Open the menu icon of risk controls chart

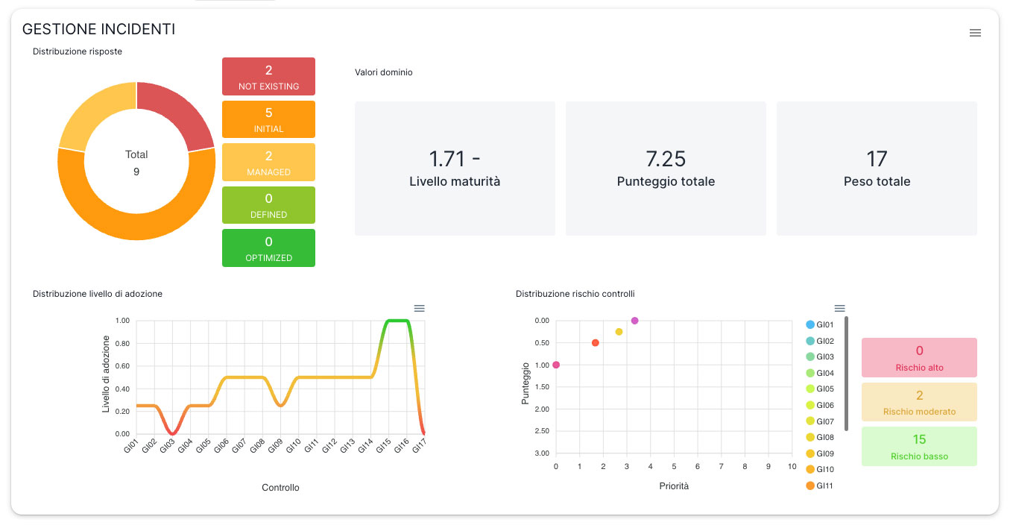click(x=839, y=308)
